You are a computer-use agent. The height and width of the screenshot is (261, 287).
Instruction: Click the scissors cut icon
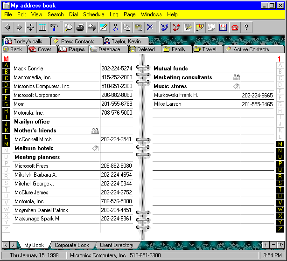115,27
